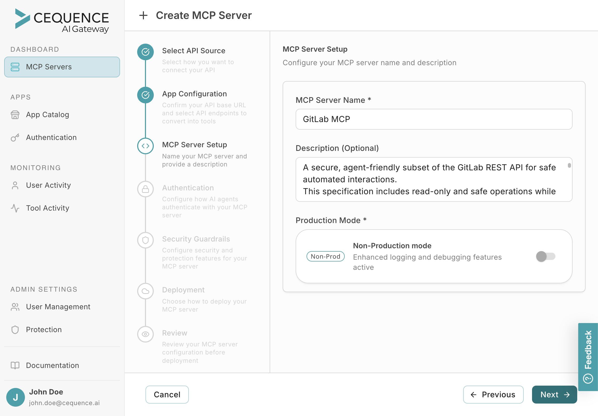Go back with the Previous button
598x416 pixels.
(x=493, y=394)
